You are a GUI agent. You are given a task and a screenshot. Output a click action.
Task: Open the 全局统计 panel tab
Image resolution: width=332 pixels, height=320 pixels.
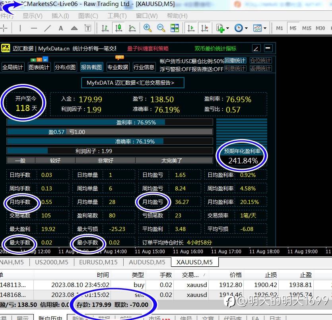(12, 67)
